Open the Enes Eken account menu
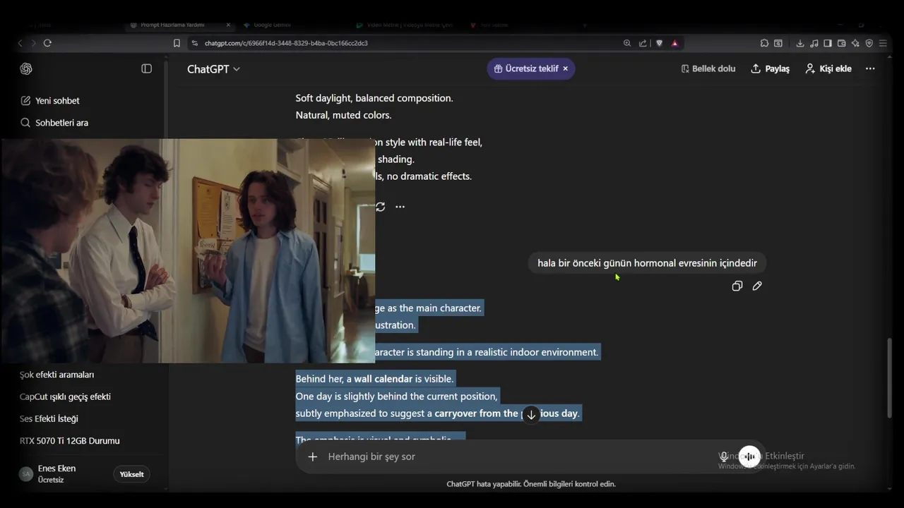 click(x=56, y=473)
